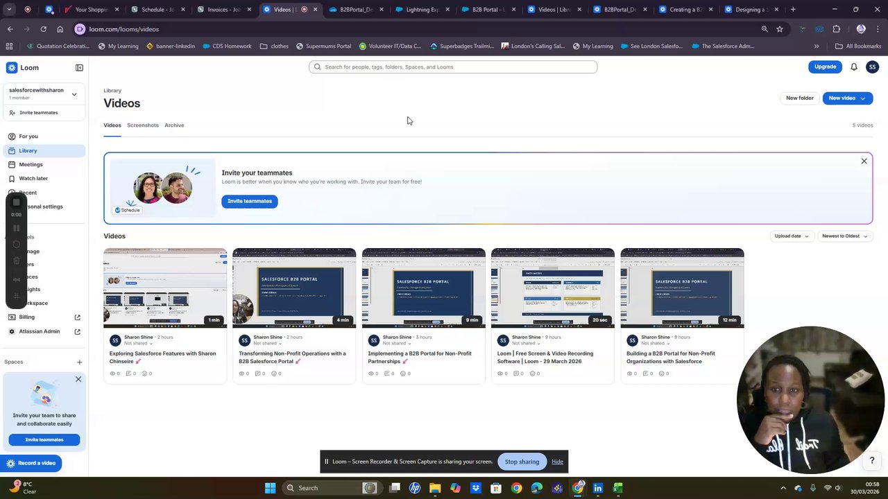Viewport: 888px width, 499px height.
Task: Expand salesforcewithsharon workspace switcher
Action: pyautogui.click(x=74, y=94)
